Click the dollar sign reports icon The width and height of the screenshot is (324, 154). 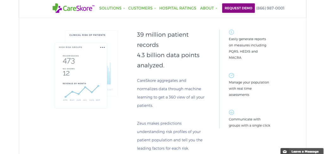coord(231,32)
